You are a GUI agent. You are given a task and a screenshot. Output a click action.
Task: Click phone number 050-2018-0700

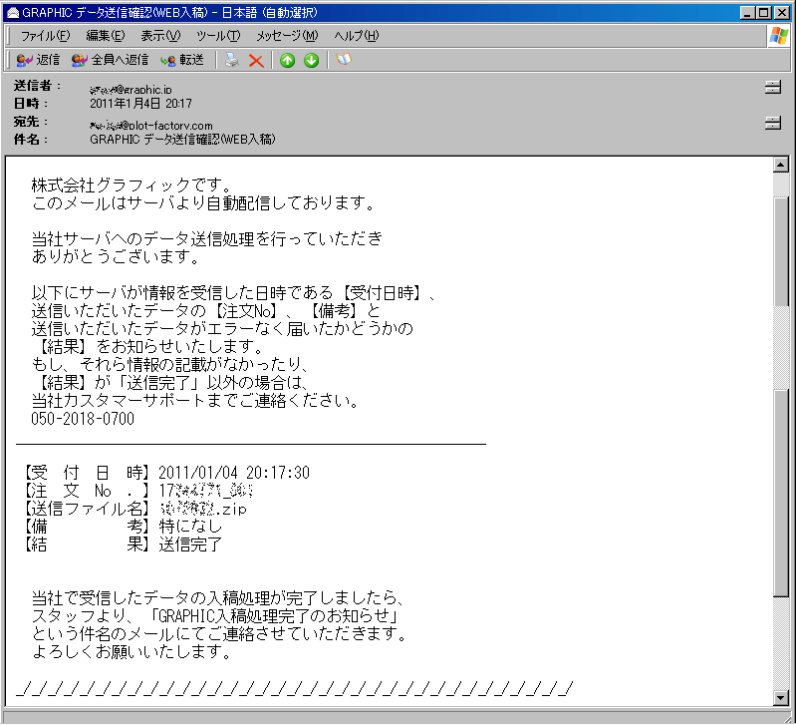(x=83, y=419)
